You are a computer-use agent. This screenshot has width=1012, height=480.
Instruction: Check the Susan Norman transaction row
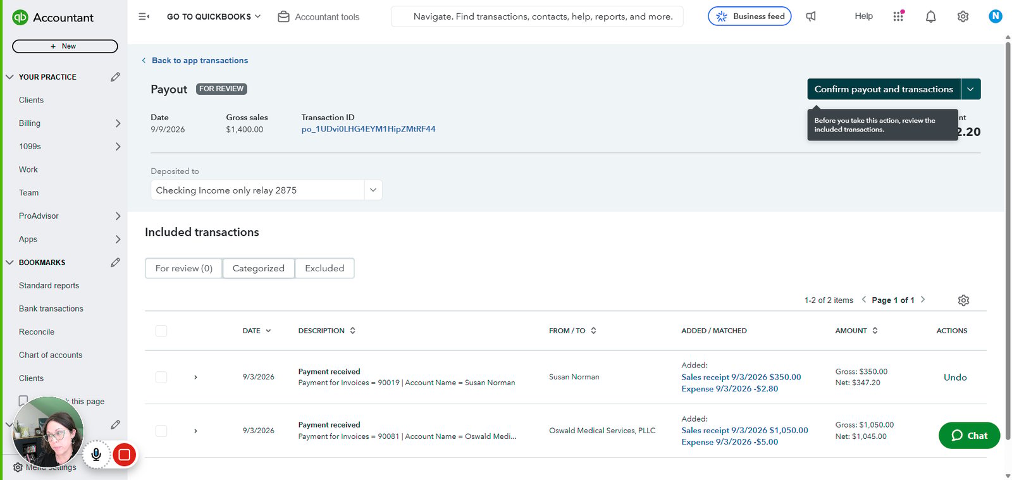161,377
